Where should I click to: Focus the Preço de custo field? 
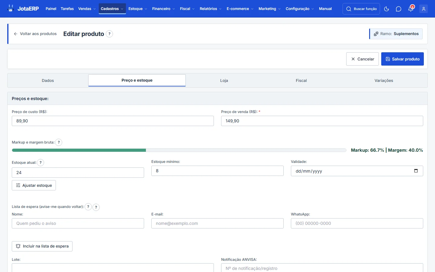(x=113, y=121)
